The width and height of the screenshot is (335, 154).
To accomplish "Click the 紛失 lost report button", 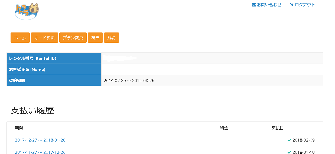I will click(x=95, y=38).
